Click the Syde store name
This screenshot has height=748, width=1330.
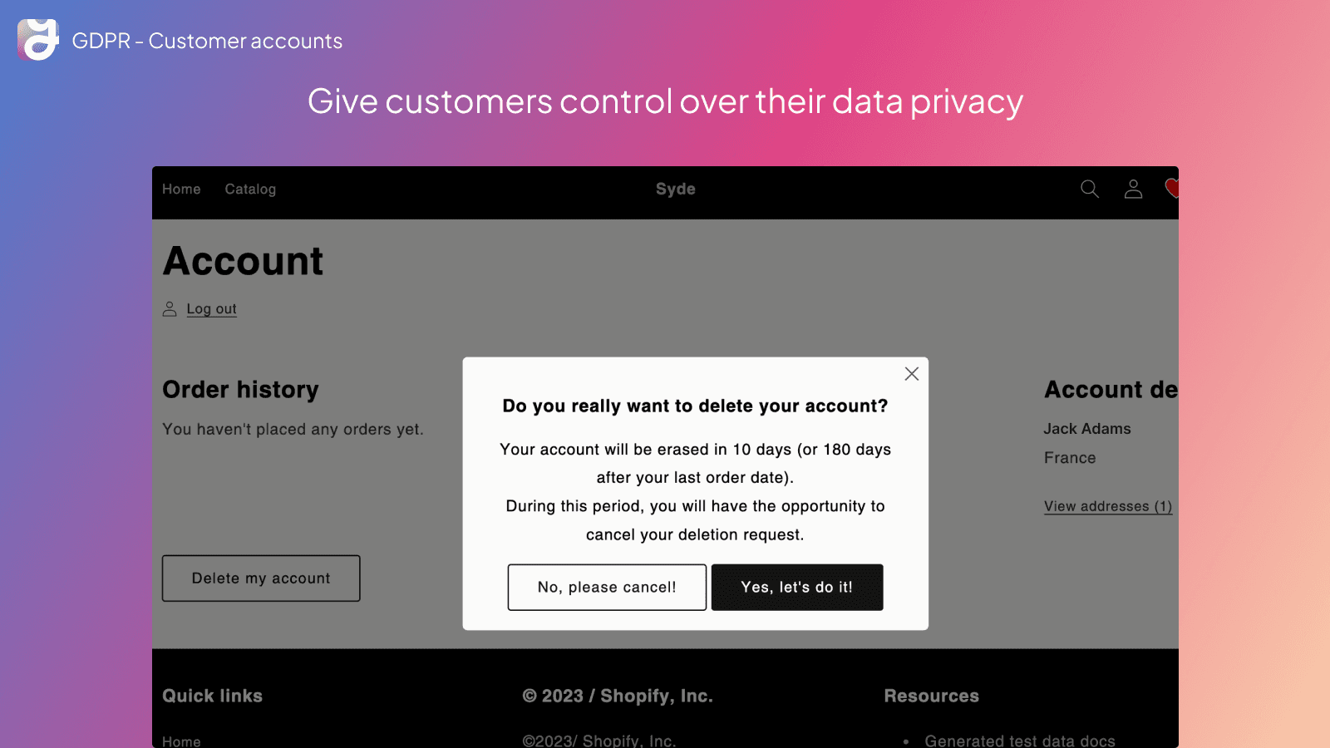click(x=675, y=189)
